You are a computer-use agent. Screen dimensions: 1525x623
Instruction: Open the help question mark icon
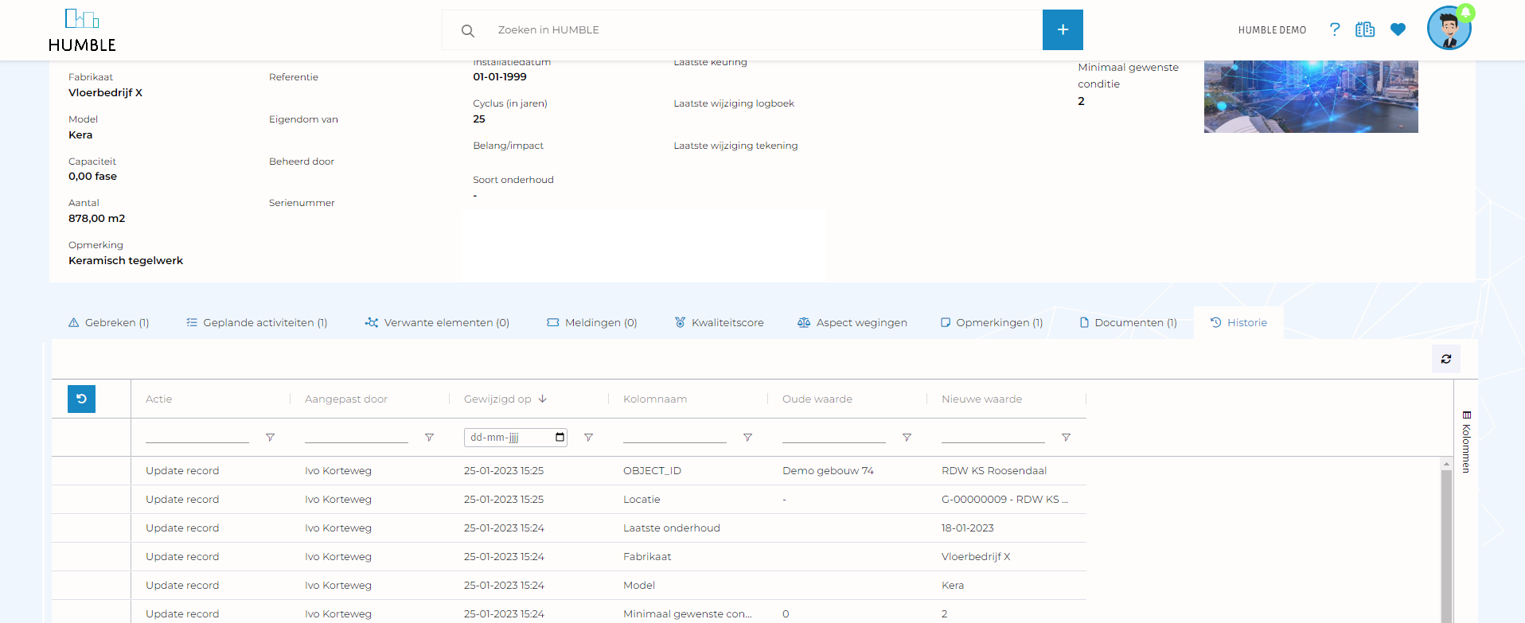[1335, 29]
